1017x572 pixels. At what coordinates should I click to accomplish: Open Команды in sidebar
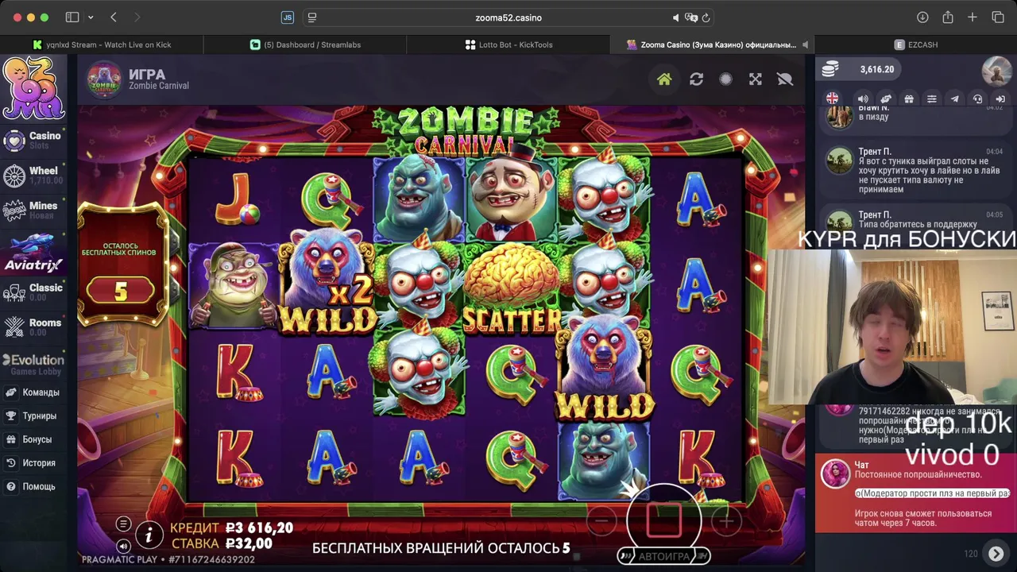33,392
